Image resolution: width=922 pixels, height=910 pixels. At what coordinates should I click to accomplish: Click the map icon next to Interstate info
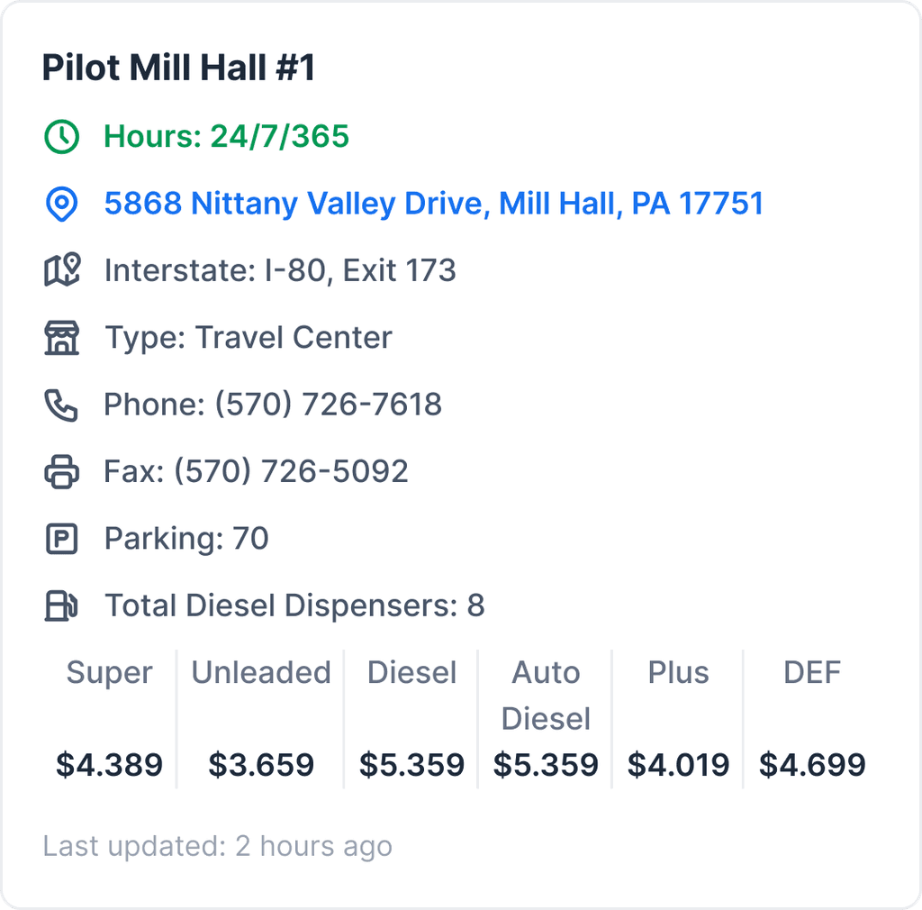[59, 270]
